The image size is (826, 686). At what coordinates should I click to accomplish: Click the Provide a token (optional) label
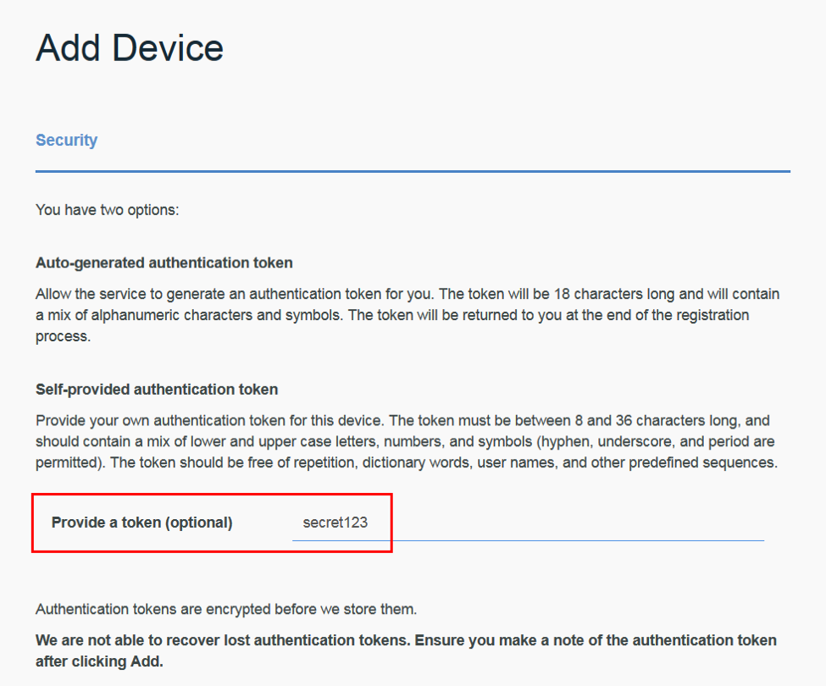[141, 523]
